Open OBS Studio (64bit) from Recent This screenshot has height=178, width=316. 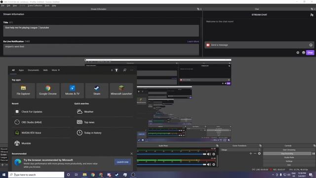41,122
